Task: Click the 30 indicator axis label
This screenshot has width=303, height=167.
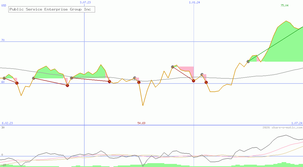Action: [3, 127]
